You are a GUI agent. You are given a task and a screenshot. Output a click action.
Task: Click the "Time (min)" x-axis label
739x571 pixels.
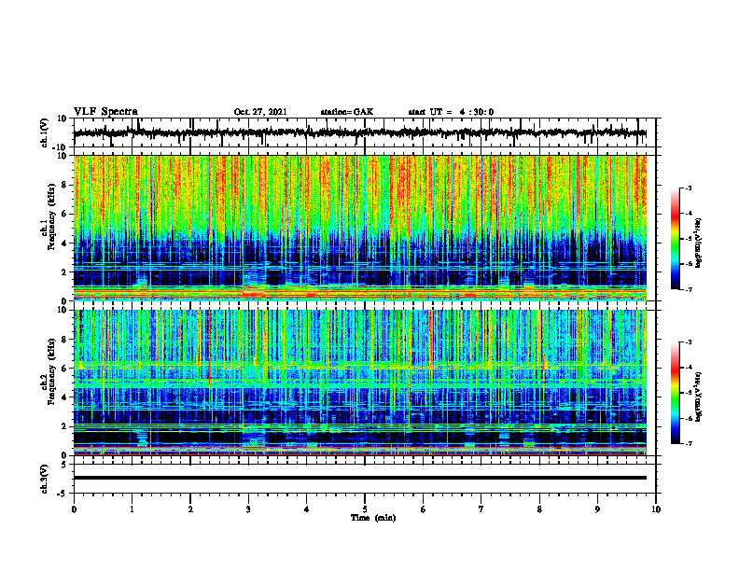[x=373, y=518]
